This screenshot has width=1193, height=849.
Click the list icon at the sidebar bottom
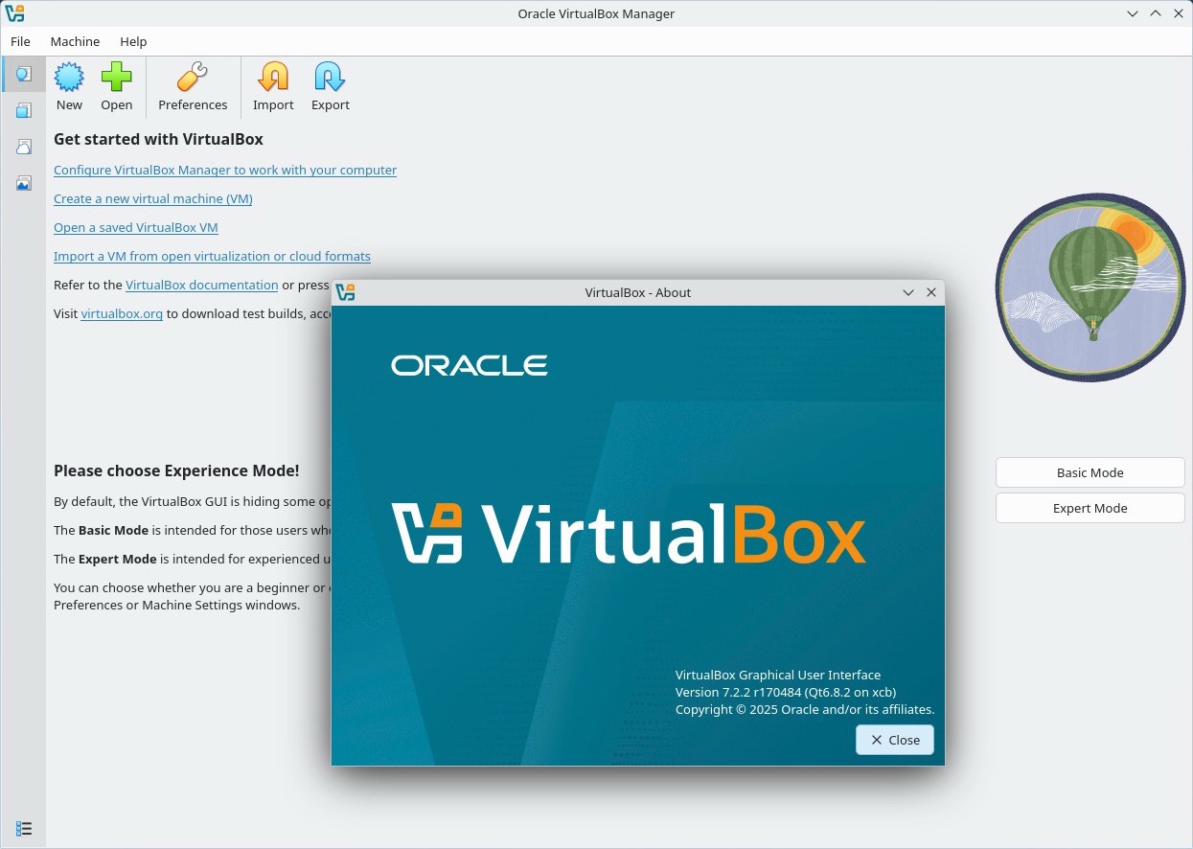point(24,828)
